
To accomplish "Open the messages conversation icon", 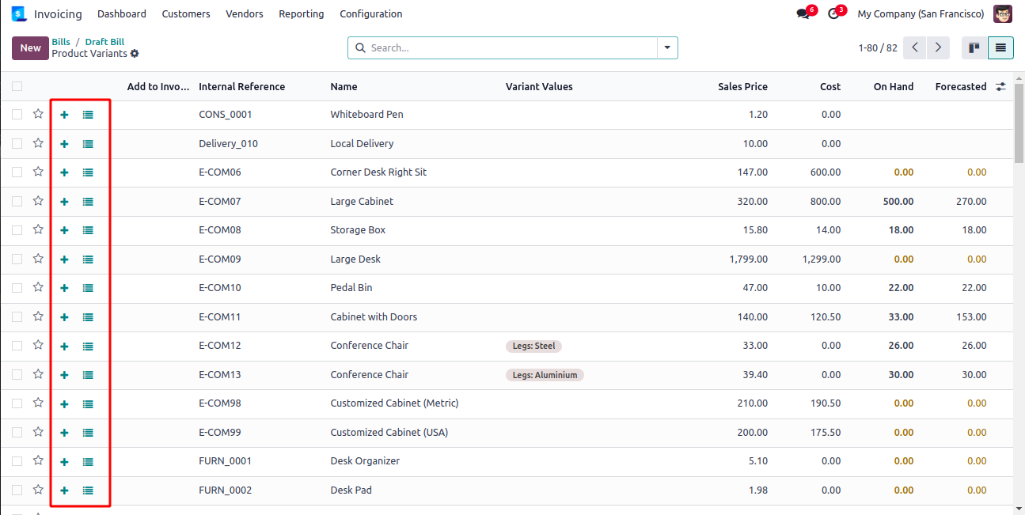I will (803, 14).
